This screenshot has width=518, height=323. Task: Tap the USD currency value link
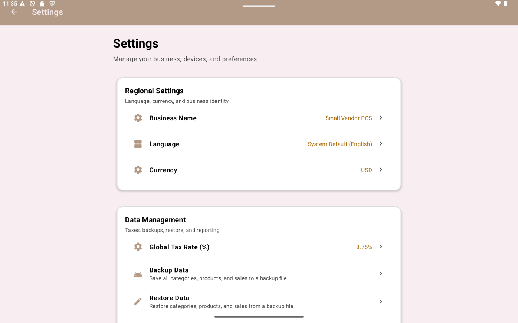click(366, 170)
